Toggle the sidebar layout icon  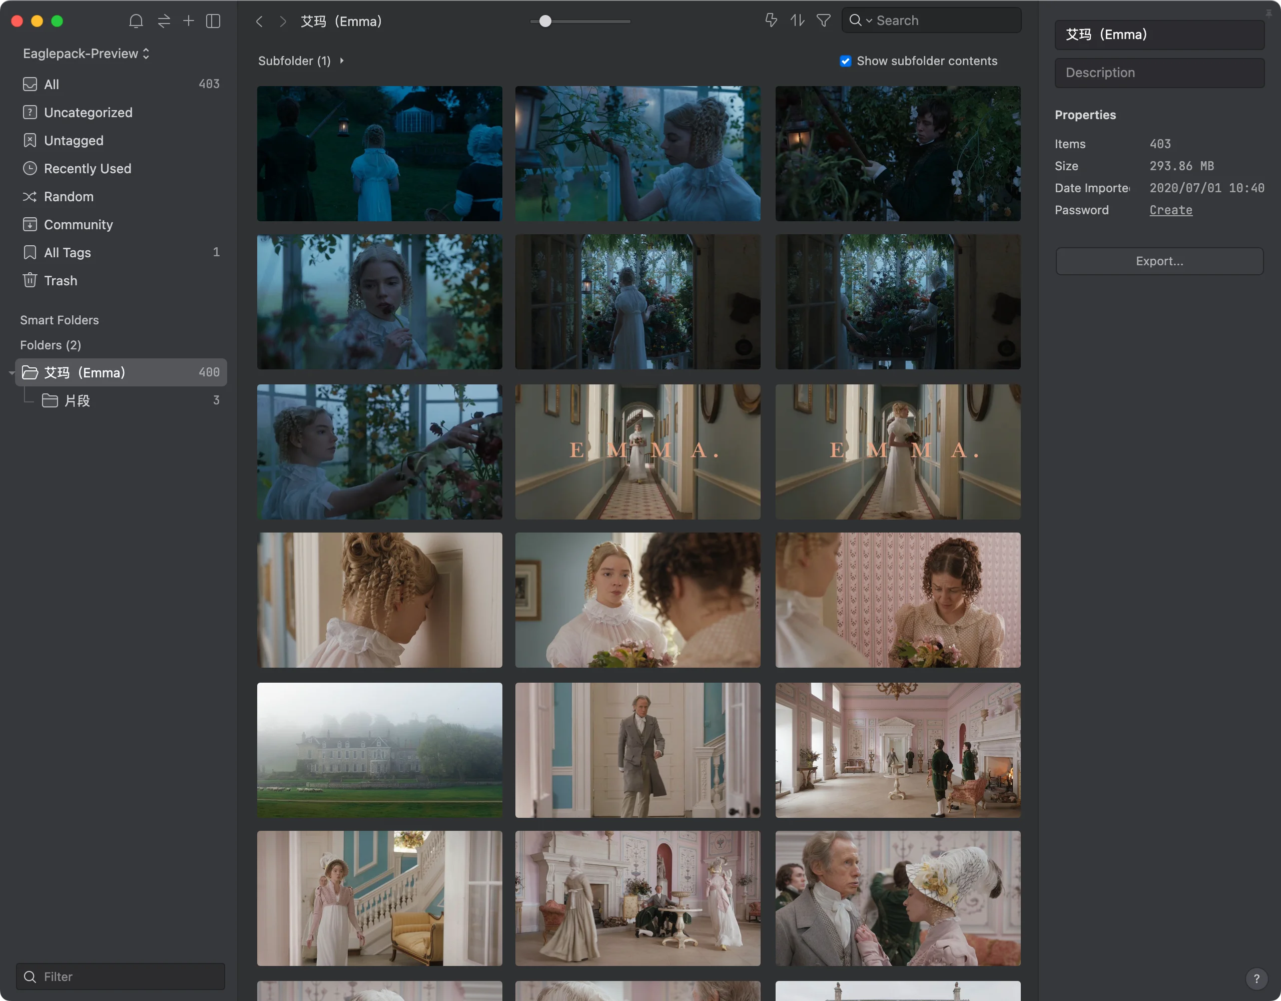coord(214,21)
